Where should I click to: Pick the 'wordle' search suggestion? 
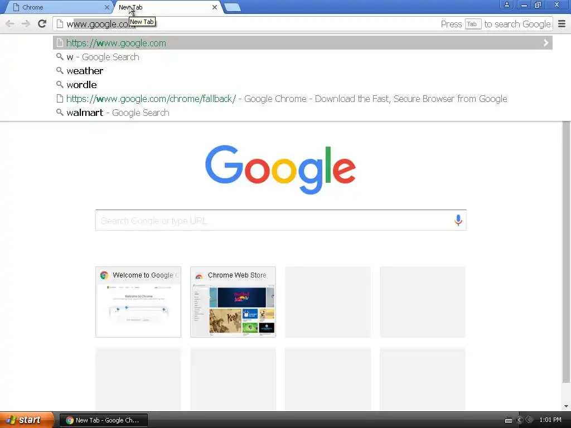click(303, 85)
